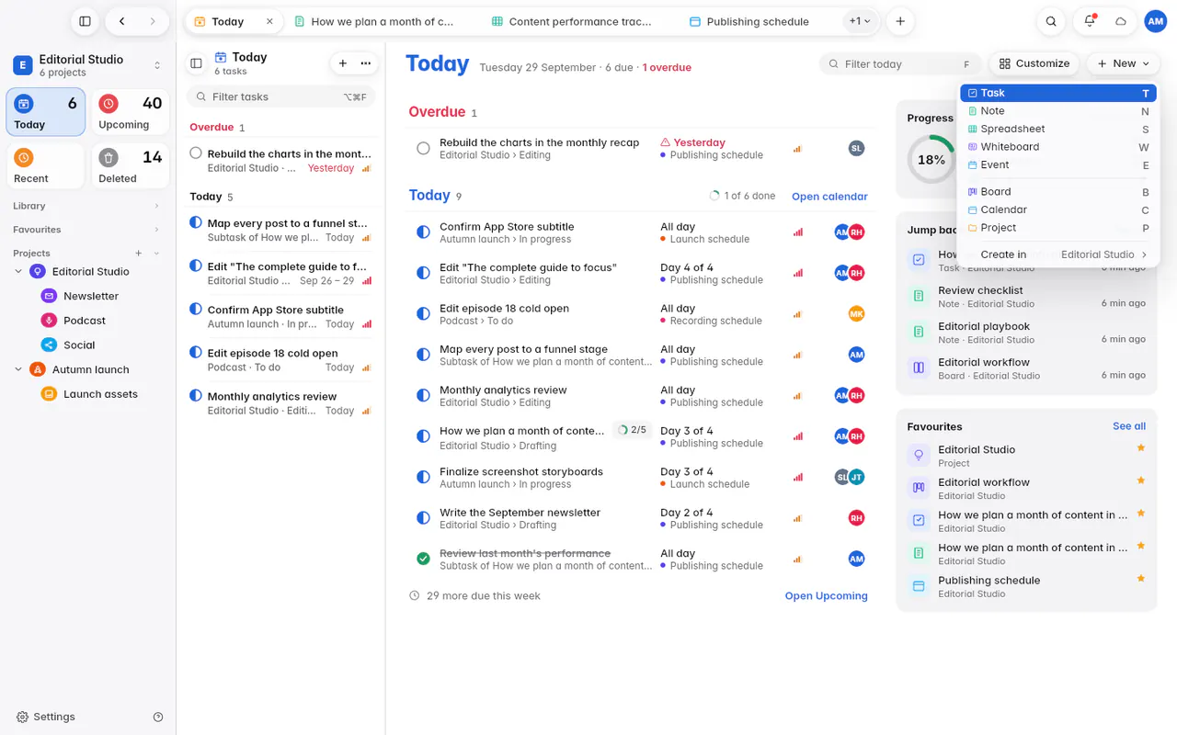Toggle the task list panel icon
Screen dimensions: 1177x735
point(196,63)
